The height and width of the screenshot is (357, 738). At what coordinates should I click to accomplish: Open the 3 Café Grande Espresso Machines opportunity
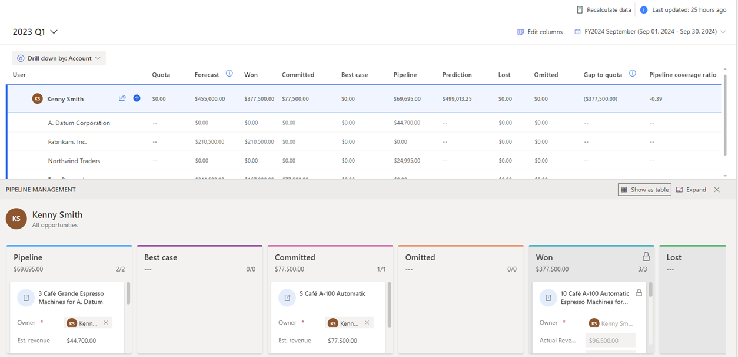(71, 297)
